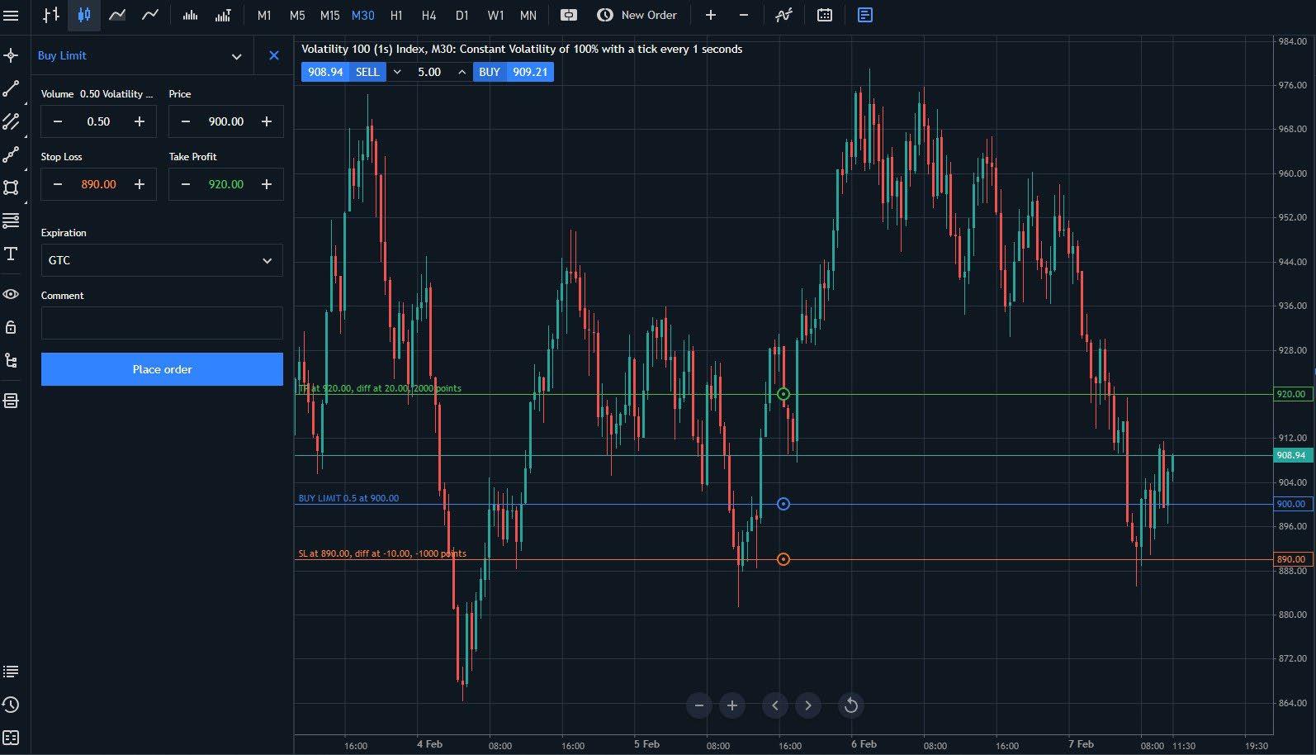Switch to the M5 timeframe
The height and width of the screenshot is (755, 1316).
[x=297, y=15]
